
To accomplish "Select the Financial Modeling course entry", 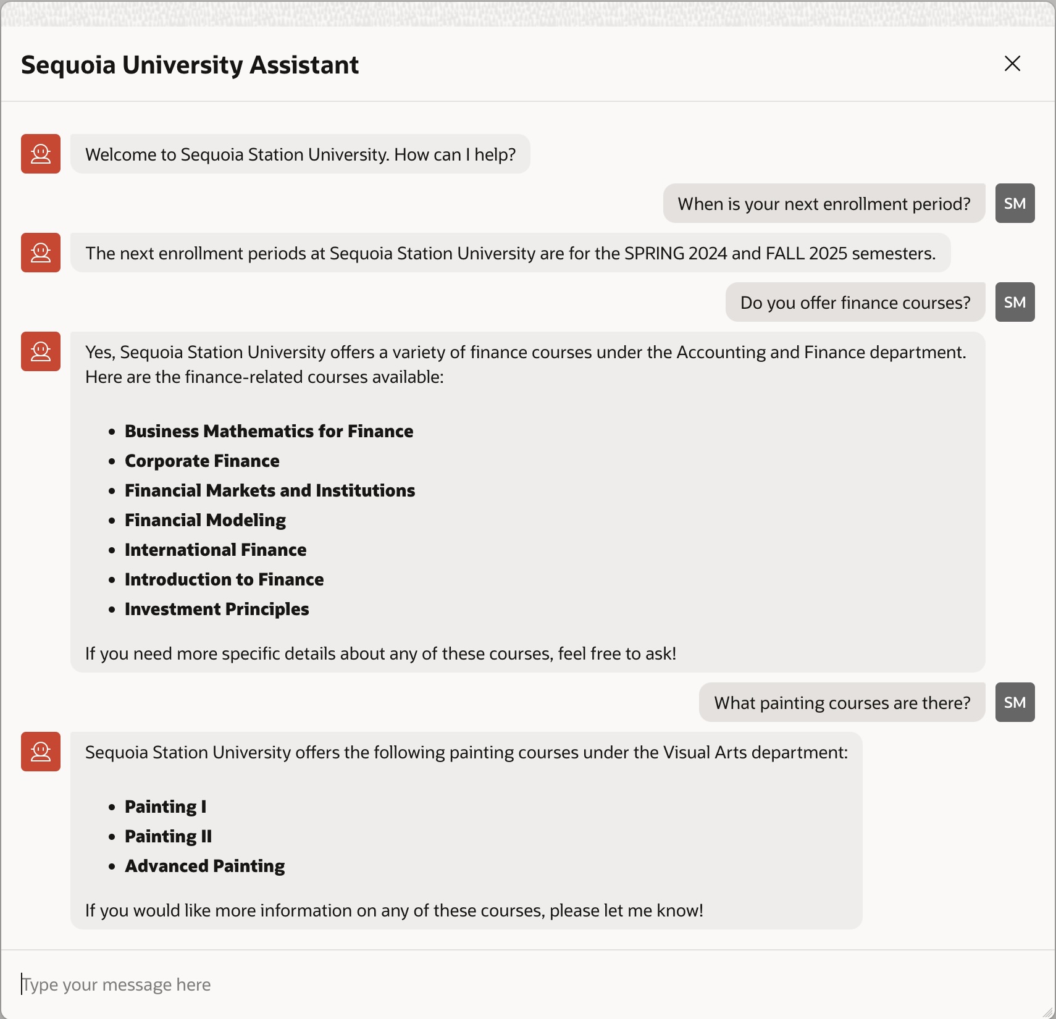I will pos(206,520).
